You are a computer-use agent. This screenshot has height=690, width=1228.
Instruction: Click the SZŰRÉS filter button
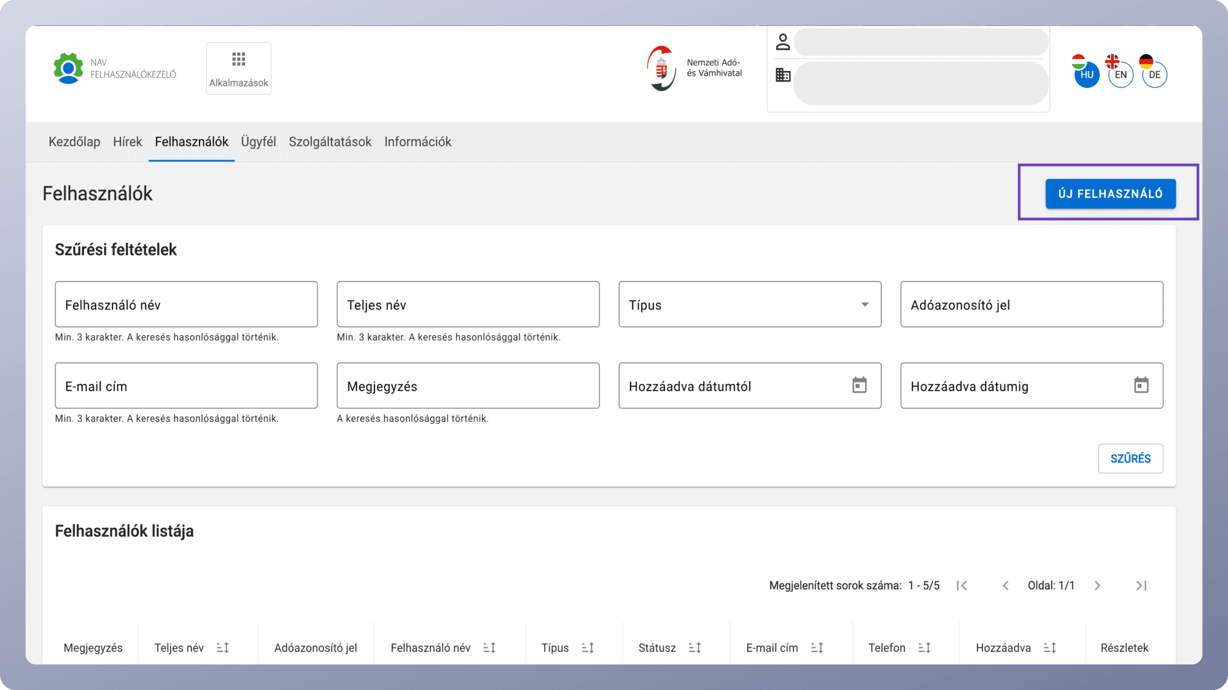click(1130, 459)
